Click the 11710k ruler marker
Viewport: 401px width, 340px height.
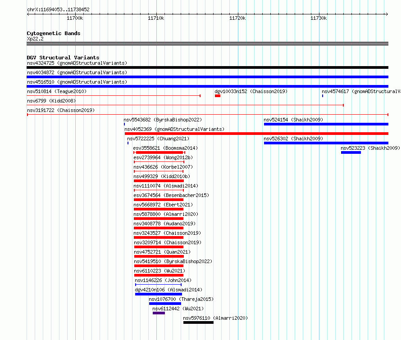click(156, 18)
